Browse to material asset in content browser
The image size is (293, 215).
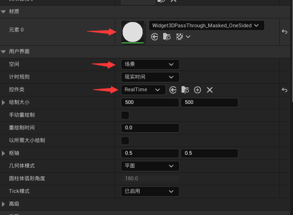pos(166,37)
